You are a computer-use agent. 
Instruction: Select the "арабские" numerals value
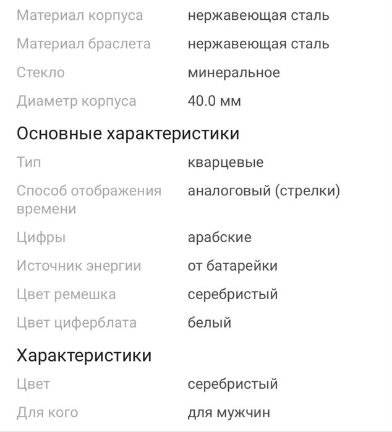pyautogui.click(x=219, y=237)
